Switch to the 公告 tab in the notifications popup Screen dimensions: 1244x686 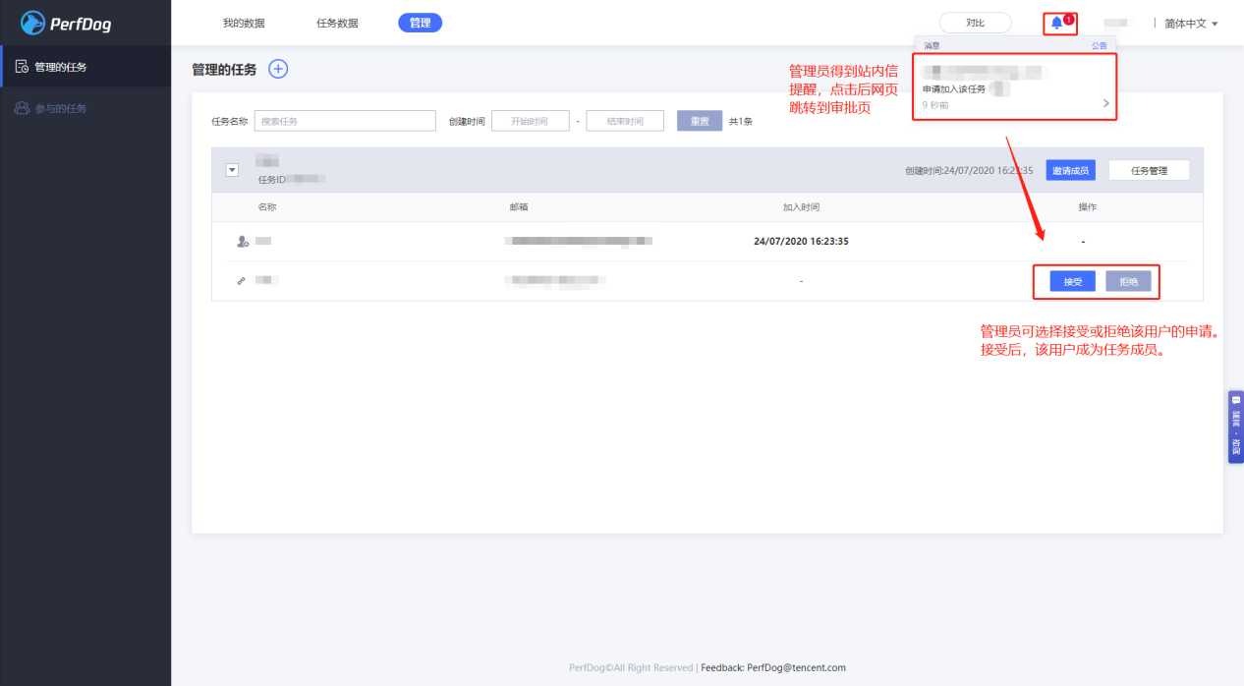pos(1099,45)
